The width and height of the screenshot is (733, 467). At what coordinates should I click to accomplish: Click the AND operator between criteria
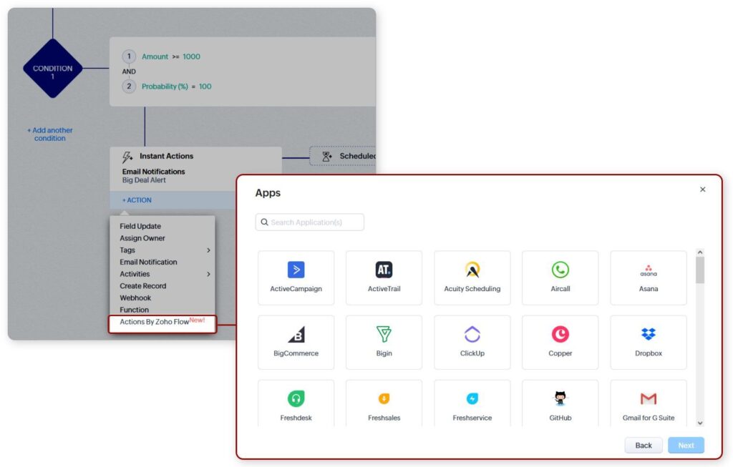coord(129,72)
